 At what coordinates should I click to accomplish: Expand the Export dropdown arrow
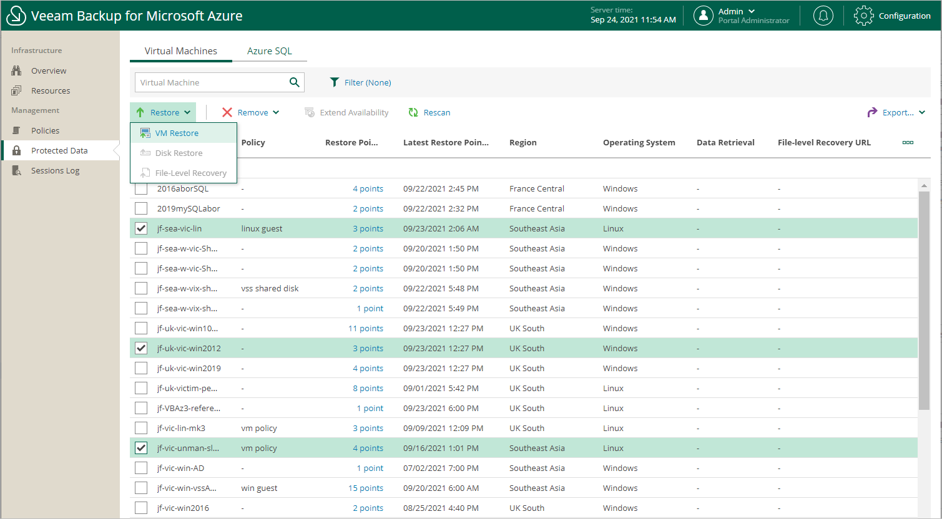click(922, 113)
